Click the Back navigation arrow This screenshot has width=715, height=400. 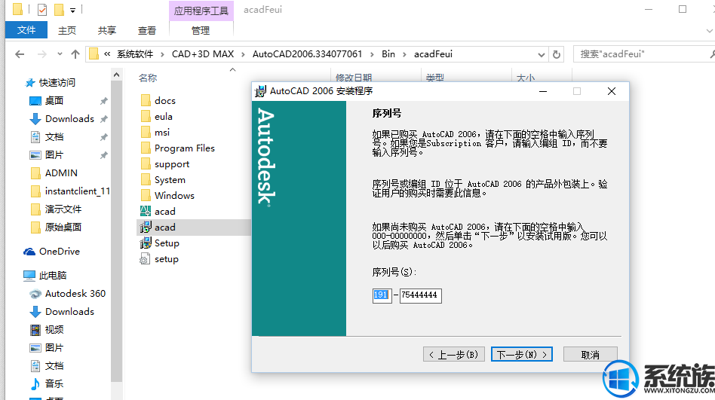click(x=20, y=54)
